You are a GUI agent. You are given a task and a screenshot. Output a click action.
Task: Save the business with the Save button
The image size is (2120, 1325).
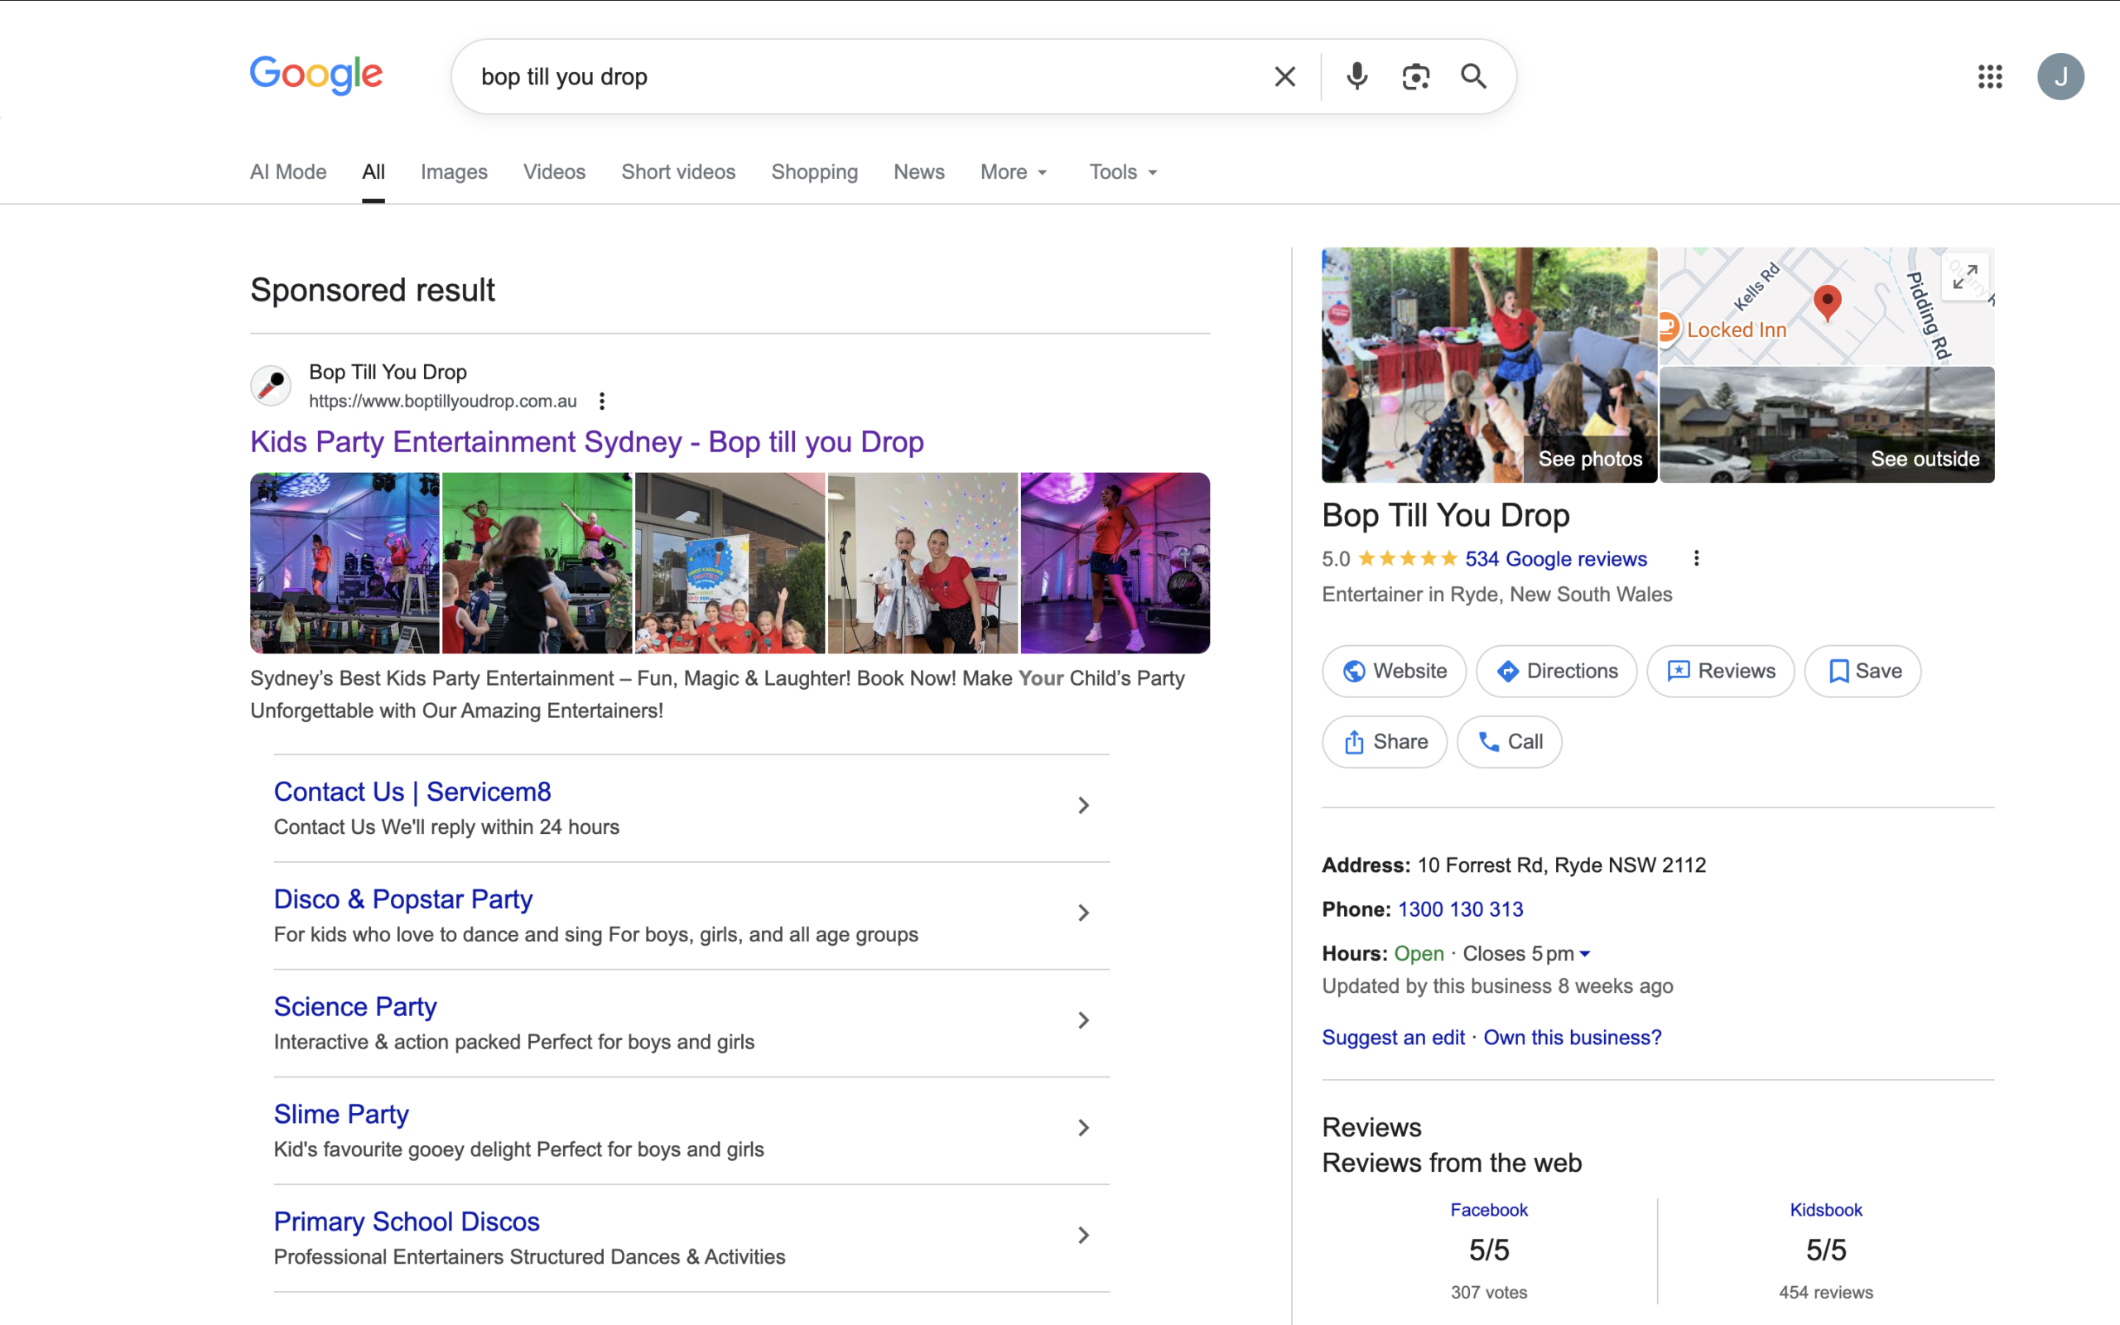pyautogui.click(x=1862, y=672)
